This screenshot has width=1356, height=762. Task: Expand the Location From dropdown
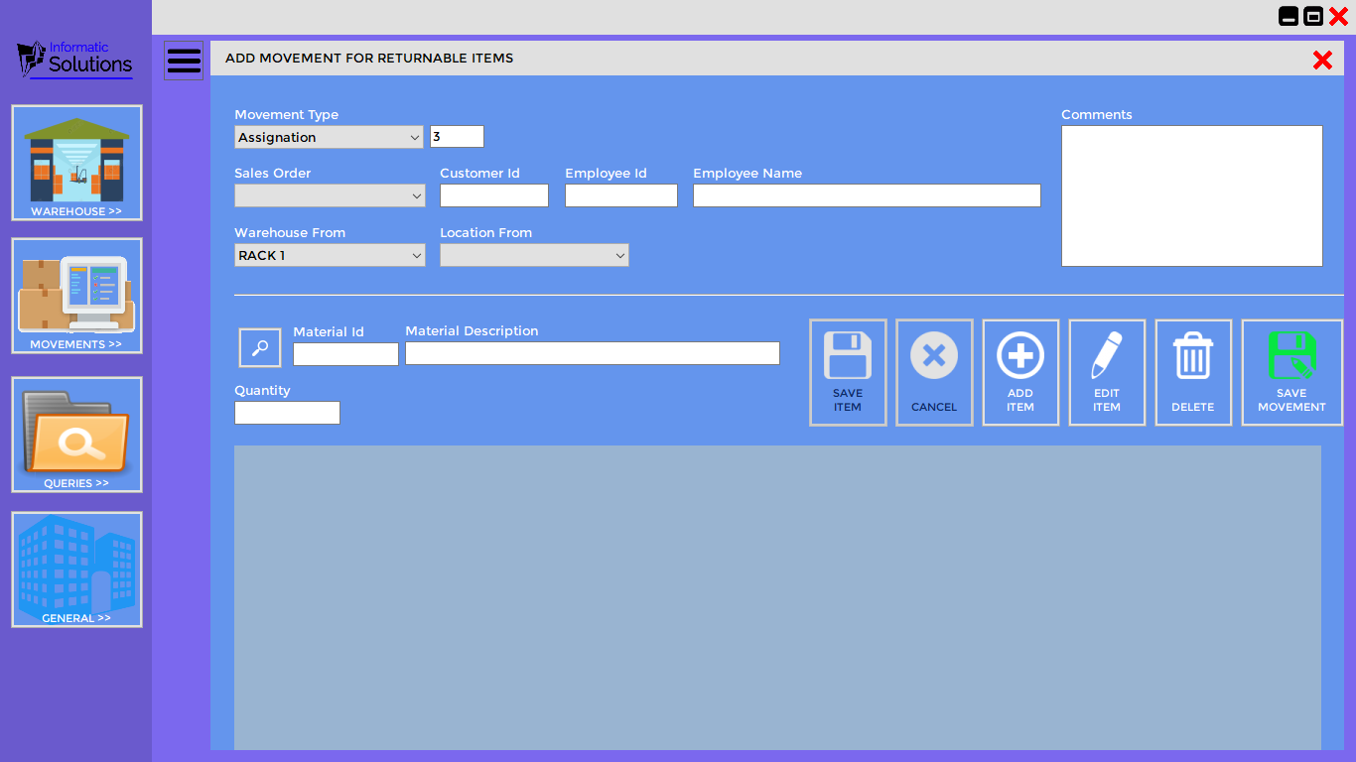click(x=534, y=256)
